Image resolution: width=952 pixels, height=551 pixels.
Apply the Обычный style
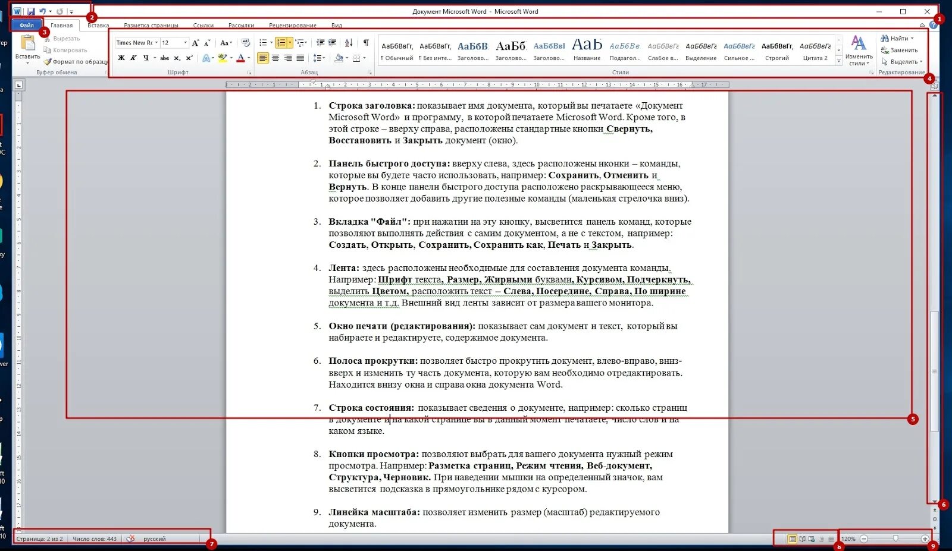(x=397, y=52)
